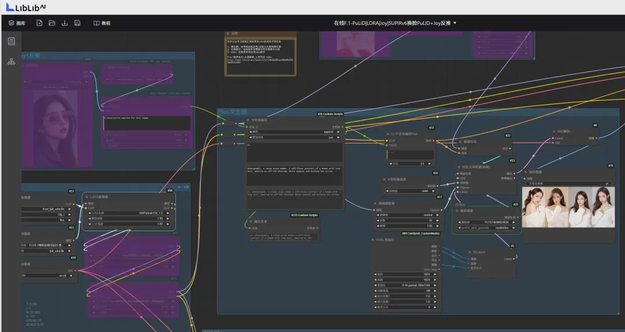
Task: Open the 教程 tutorial menu item
Action: (x=102, y=23)
